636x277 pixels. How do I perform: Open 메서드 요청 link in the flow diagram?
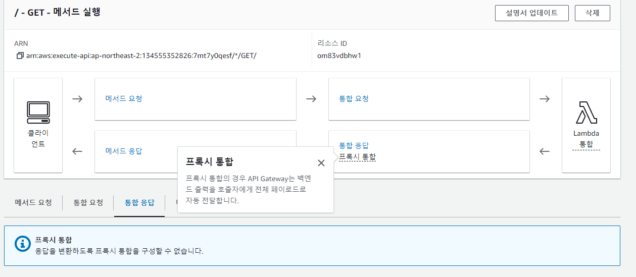coord(124,98)
